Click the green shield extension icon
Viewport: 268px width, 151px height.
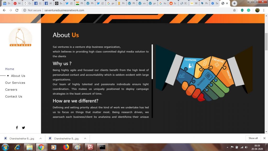242,10
